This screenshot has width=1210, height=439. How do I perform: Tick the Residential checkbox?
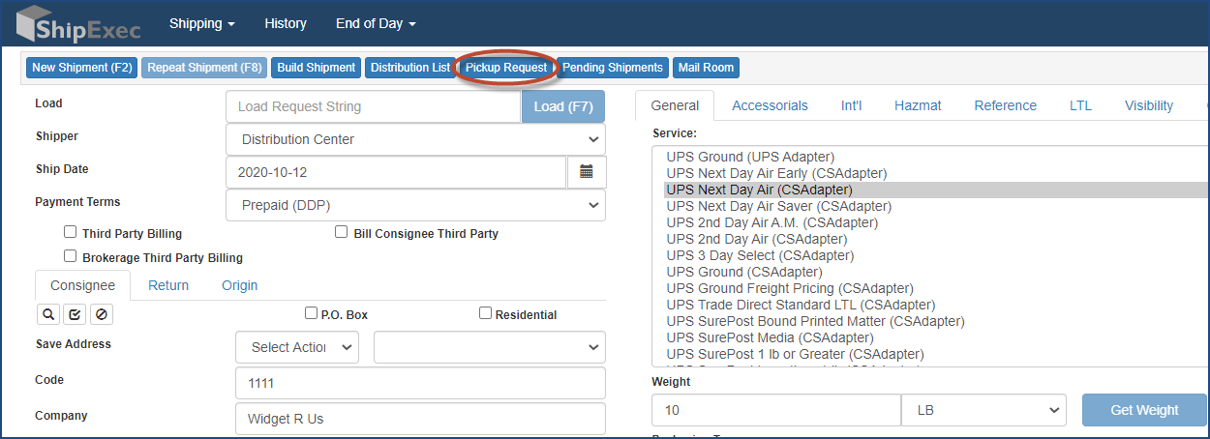485,313
